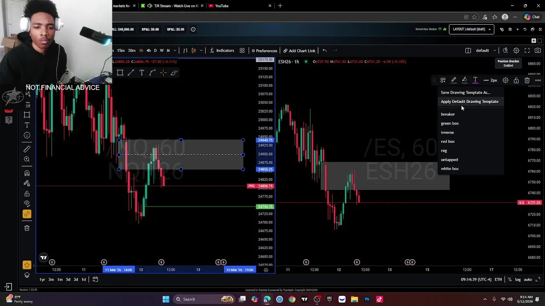Open drawing templates icon in floating toolbar
Viewport: 545px width, 306px height.
coord(443,80)
